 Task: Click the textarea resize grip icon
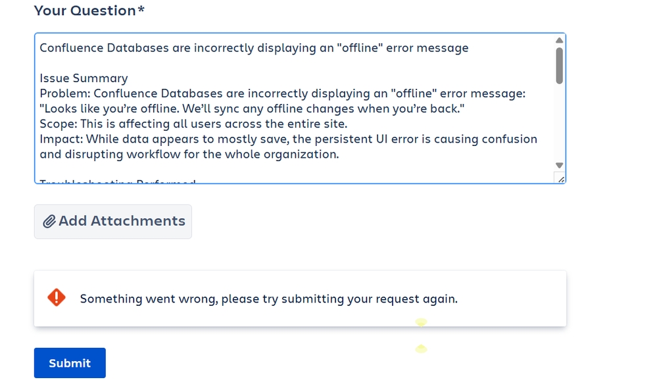pyautogui.click(x=561, y=178)
